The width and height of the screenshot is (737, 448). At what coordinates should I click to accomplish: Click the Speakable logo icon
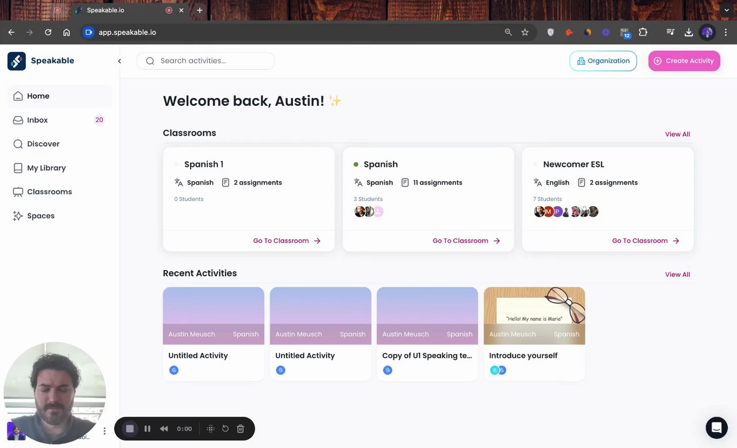(x=17, y=61)
